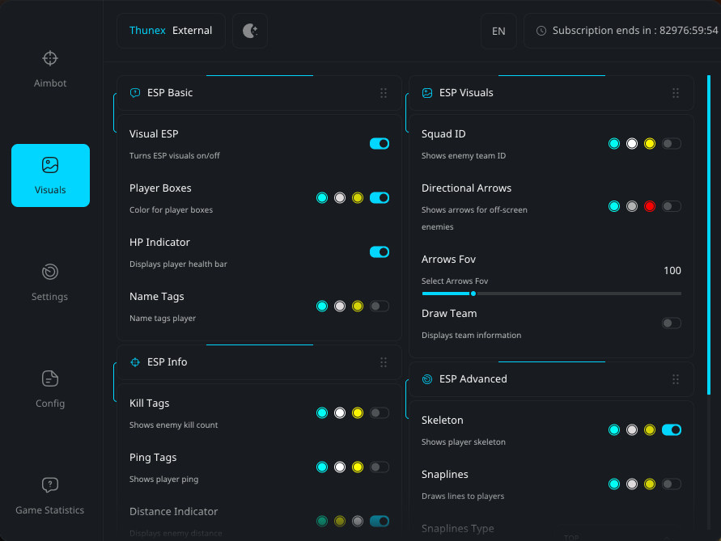721x541 pixels.
Task: Switch to the Thunex External tab
Action: pos(171,30)
